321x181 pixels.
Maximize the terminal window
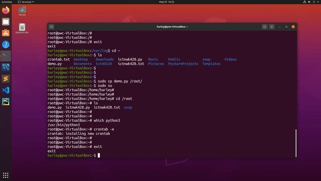pyautogui.click(x=286, y=27)
